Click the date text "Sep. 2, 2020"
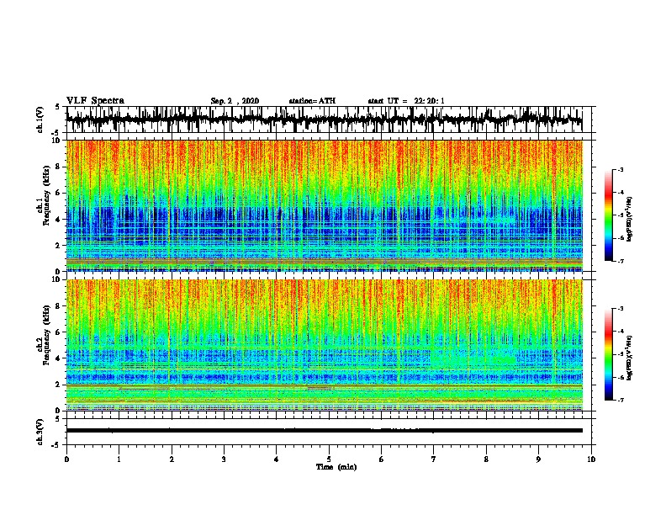The image size is (666, 515). 235,101
